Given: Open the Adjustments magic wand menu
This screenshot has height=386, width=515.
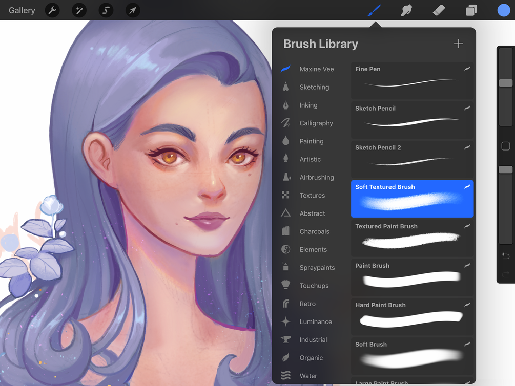Looking at the screenshot, I should 79,11.
